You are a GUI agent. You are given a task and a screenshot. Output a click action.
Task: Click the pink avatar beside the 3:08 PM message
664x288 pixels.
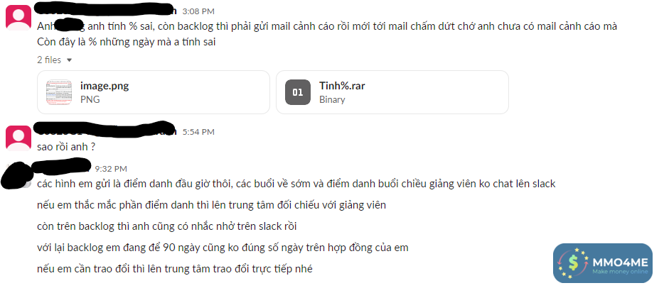18,16
